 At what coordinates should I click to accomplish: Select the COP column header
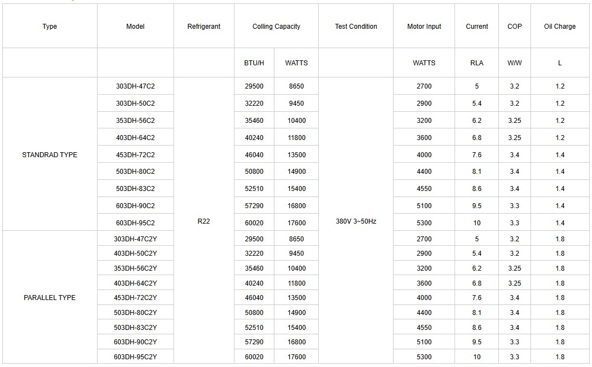514,27
